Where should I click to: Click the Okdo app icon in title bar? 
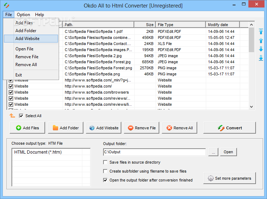[x=6, y=5]
